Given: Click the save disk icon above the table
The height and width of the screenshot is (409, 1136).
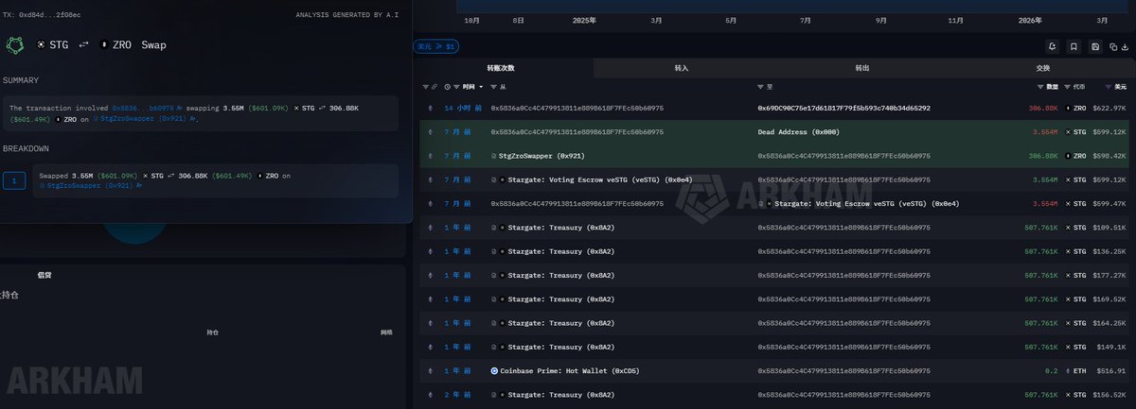Looking at the screenshot, I should (1095, 46).
